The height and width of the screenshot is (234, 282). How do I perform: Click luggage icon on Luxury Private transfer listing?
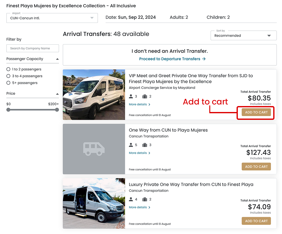click(x=145, y=199)
